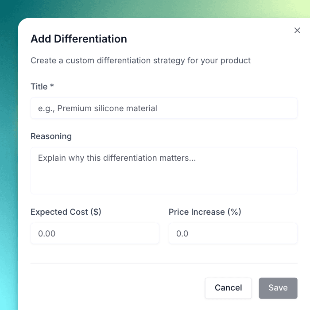Screen dimensions: 310x310
Task: Click the "Reasoning" field label
Action: click(x=51, y=136)
